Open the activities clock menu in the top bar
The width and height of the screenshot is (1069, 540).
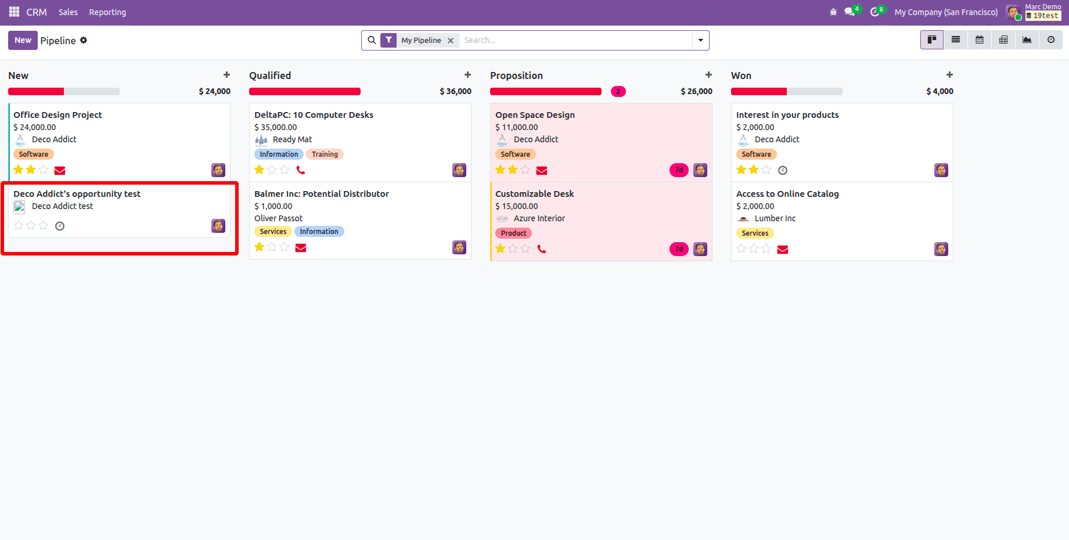(x=874, y=12)
